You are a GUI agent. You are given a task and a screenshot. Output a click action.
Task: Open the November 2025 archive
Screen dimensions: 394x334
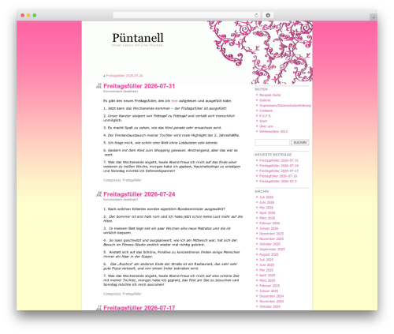[x=271, y=238]
